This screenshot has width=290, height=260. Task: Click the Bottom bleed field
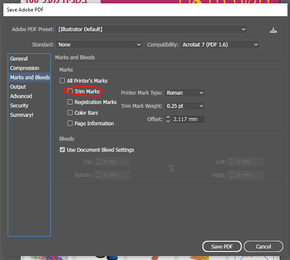[x=116, y=175]
